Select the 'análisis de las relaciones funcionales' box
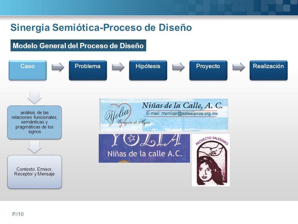This screenshot has width=298, height=224. click(34, 122)
